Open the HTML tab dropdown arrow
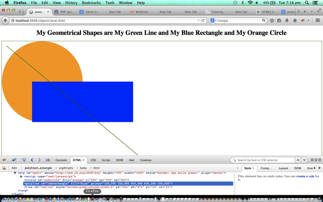This screenshot has height=202, width=323. (84, 160)
